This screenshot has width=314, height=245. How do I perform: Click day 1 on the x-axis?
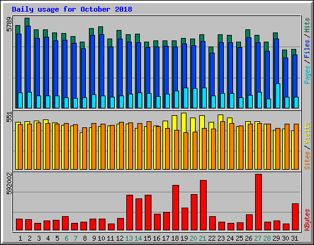tap(20, 238)
